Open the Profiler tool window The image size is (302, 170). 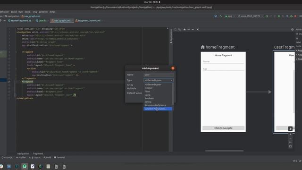[x=21, y=157]
